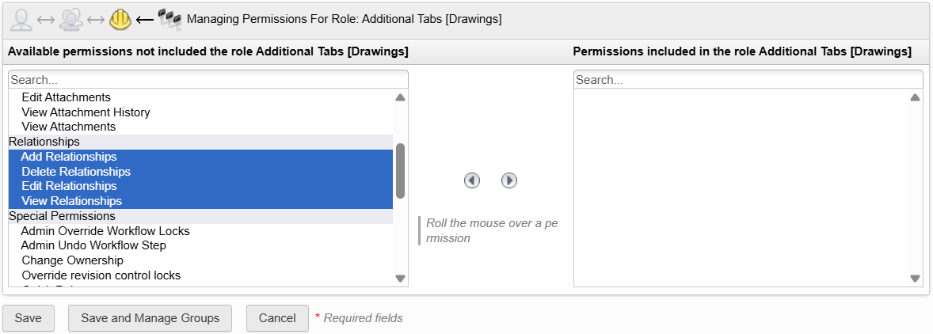Click the Save button
The width and height of the screenshot is (933, 334).
pyautogui.click(x=28, y=318)
